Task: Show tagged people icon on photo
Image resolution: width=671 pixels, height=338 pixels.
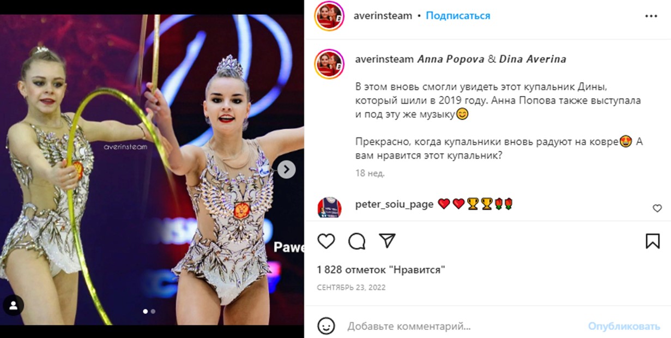Action: tap(13, 306)
